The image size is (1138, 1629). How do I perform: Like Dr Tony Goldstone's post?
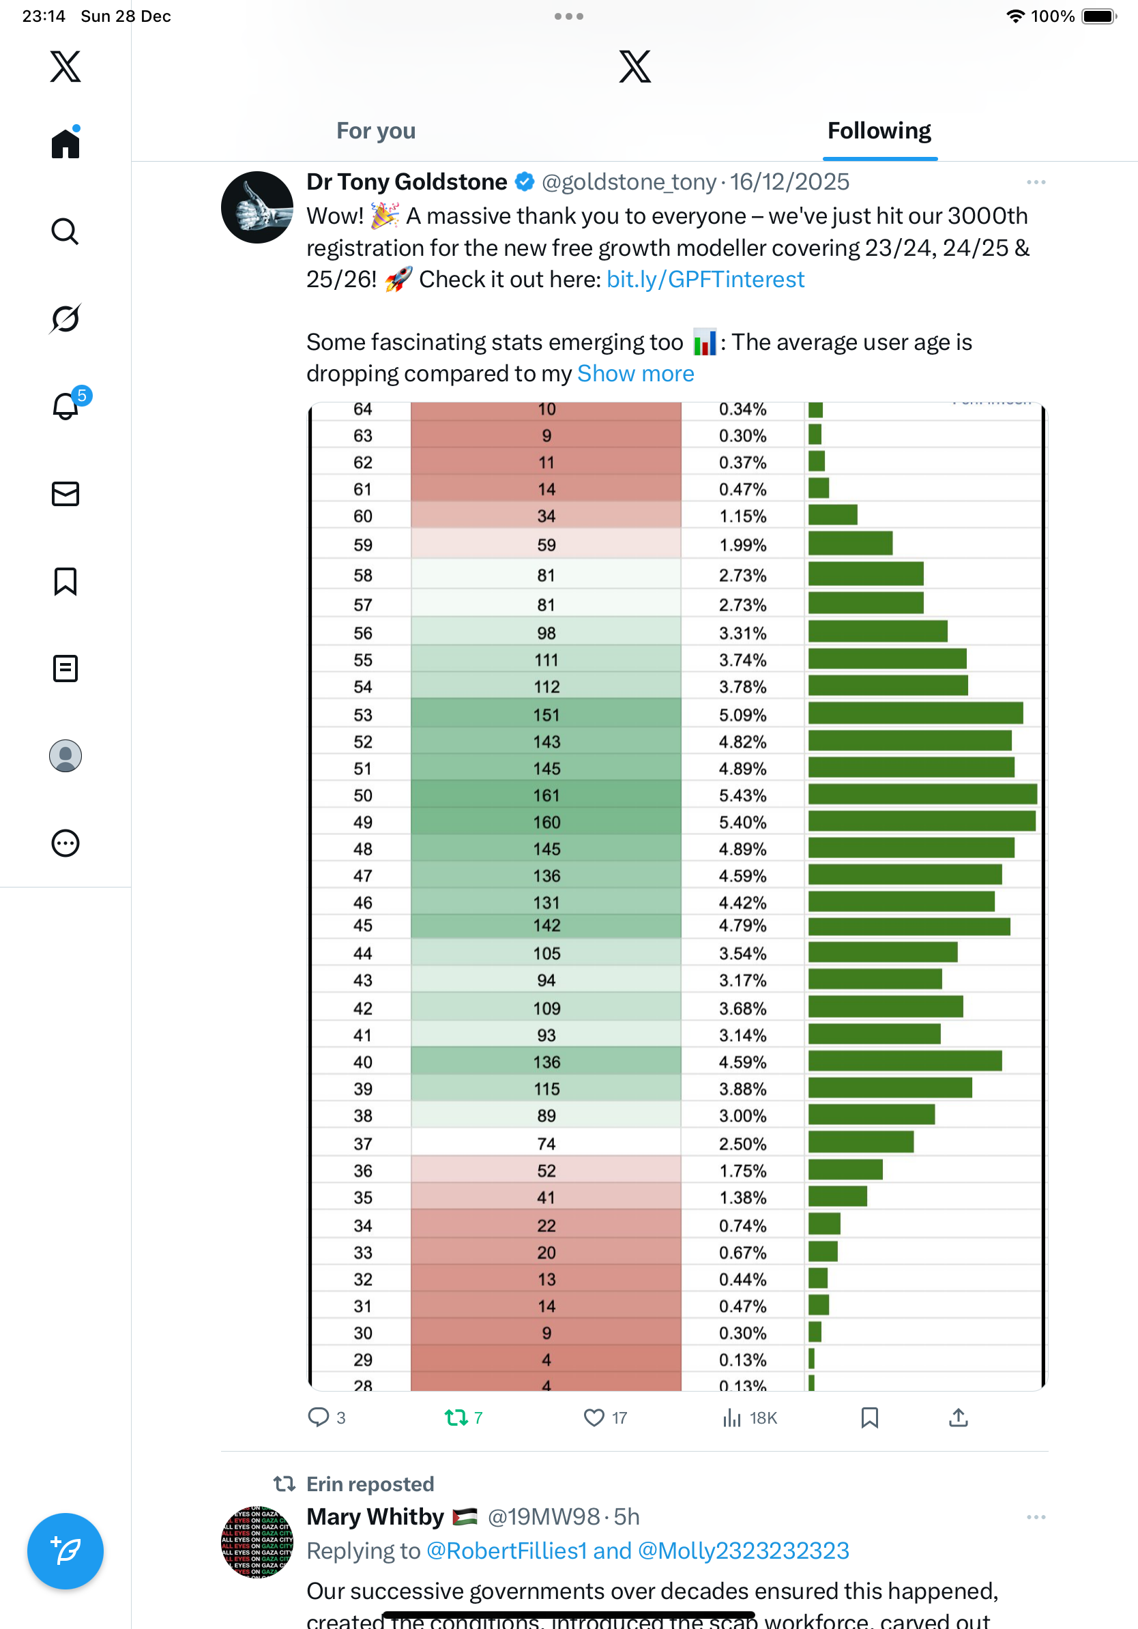click(594, 1418)
